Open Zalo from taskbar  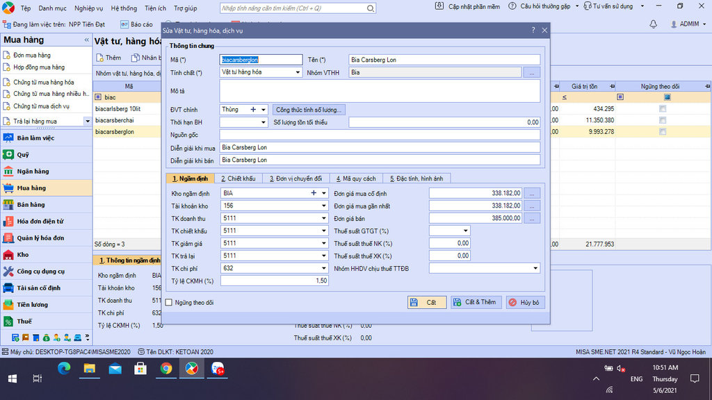(218, 369)
